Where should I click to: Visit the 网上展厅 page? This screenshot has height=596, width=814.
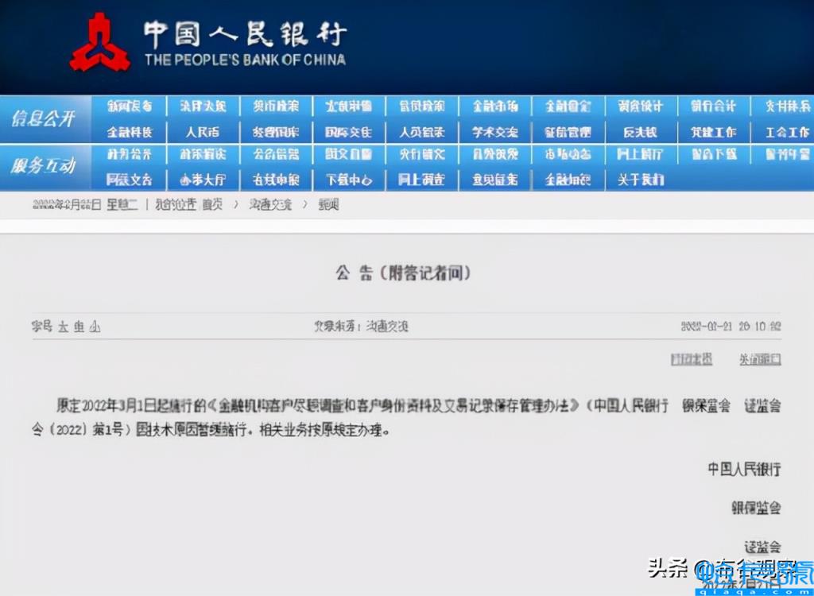pos(641,154)
